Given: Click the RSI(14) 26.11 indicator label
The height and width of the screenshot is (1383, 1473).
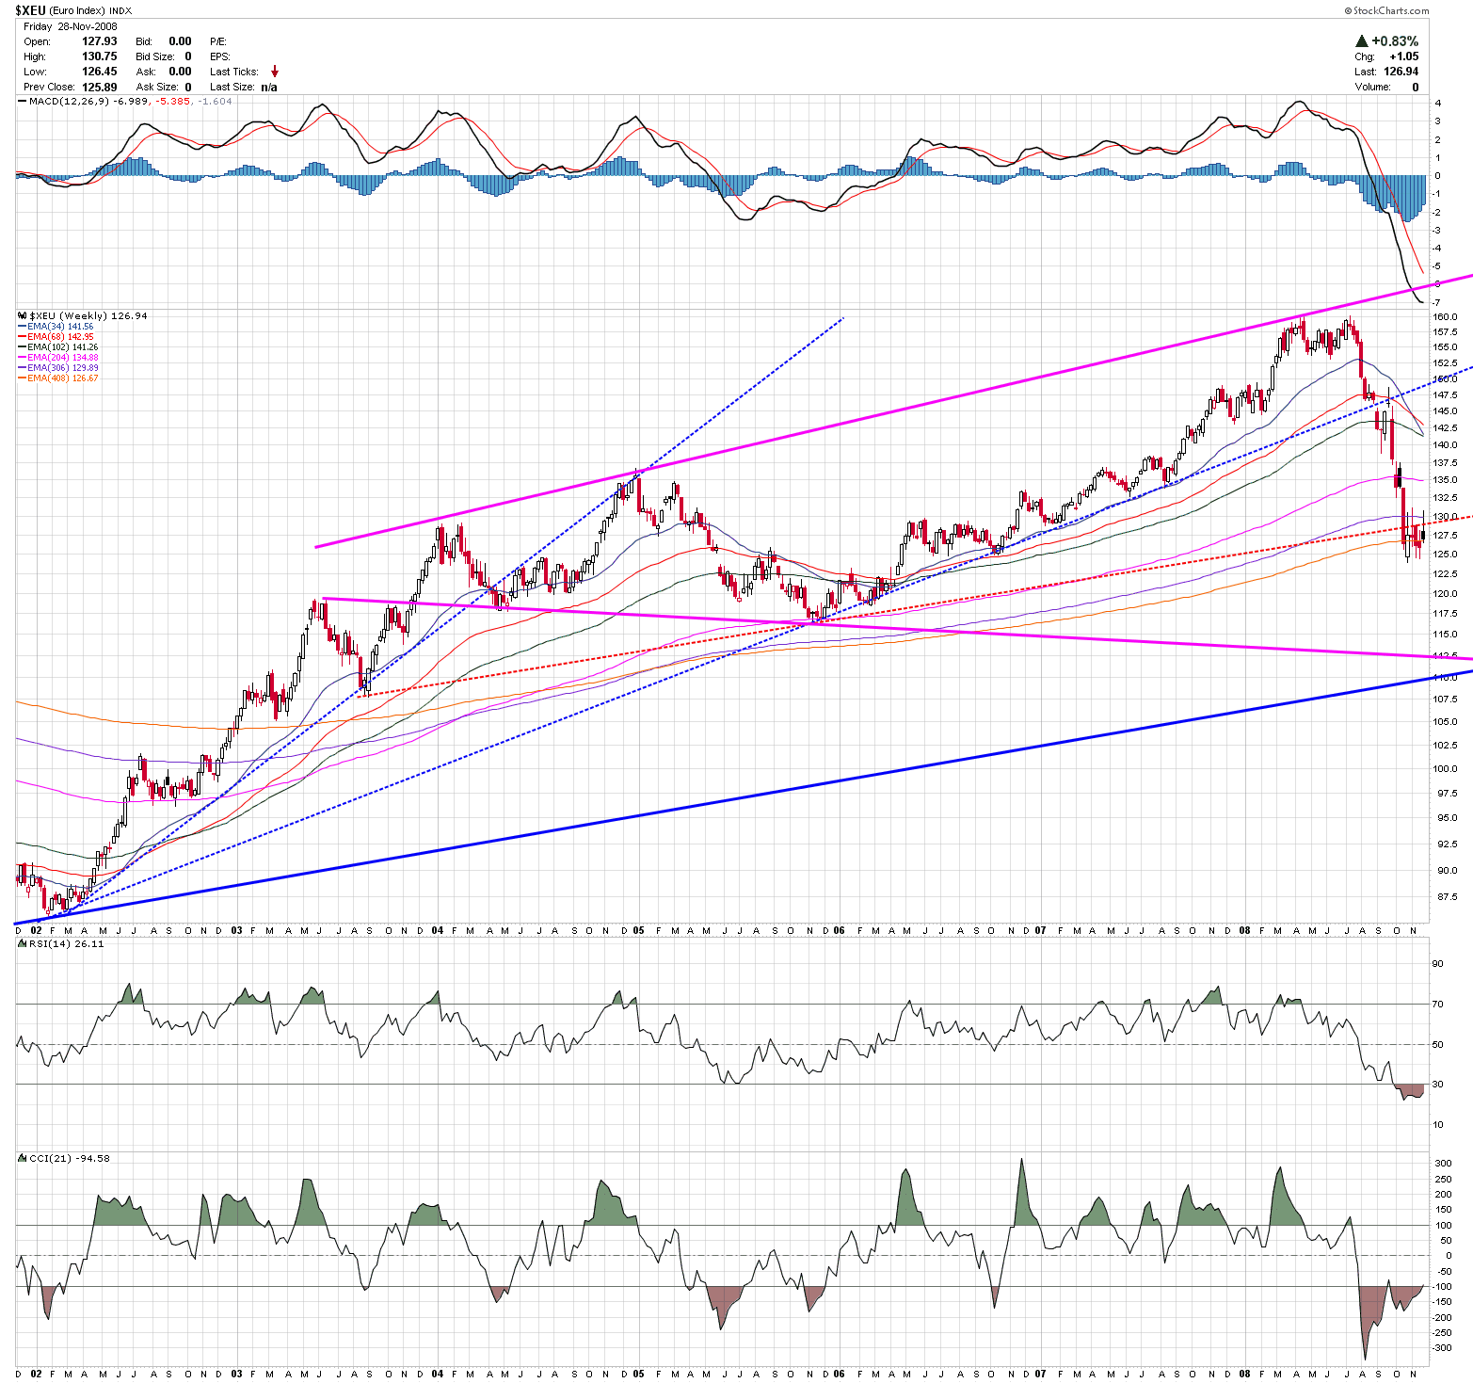Looking at the screenshot, I should pos(66,943).
